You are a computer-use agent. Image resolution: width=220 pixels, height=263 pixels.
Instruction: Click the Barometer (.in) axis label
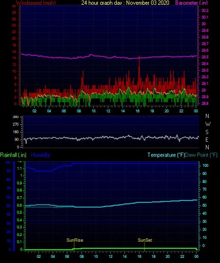click(x=191, y=3)
